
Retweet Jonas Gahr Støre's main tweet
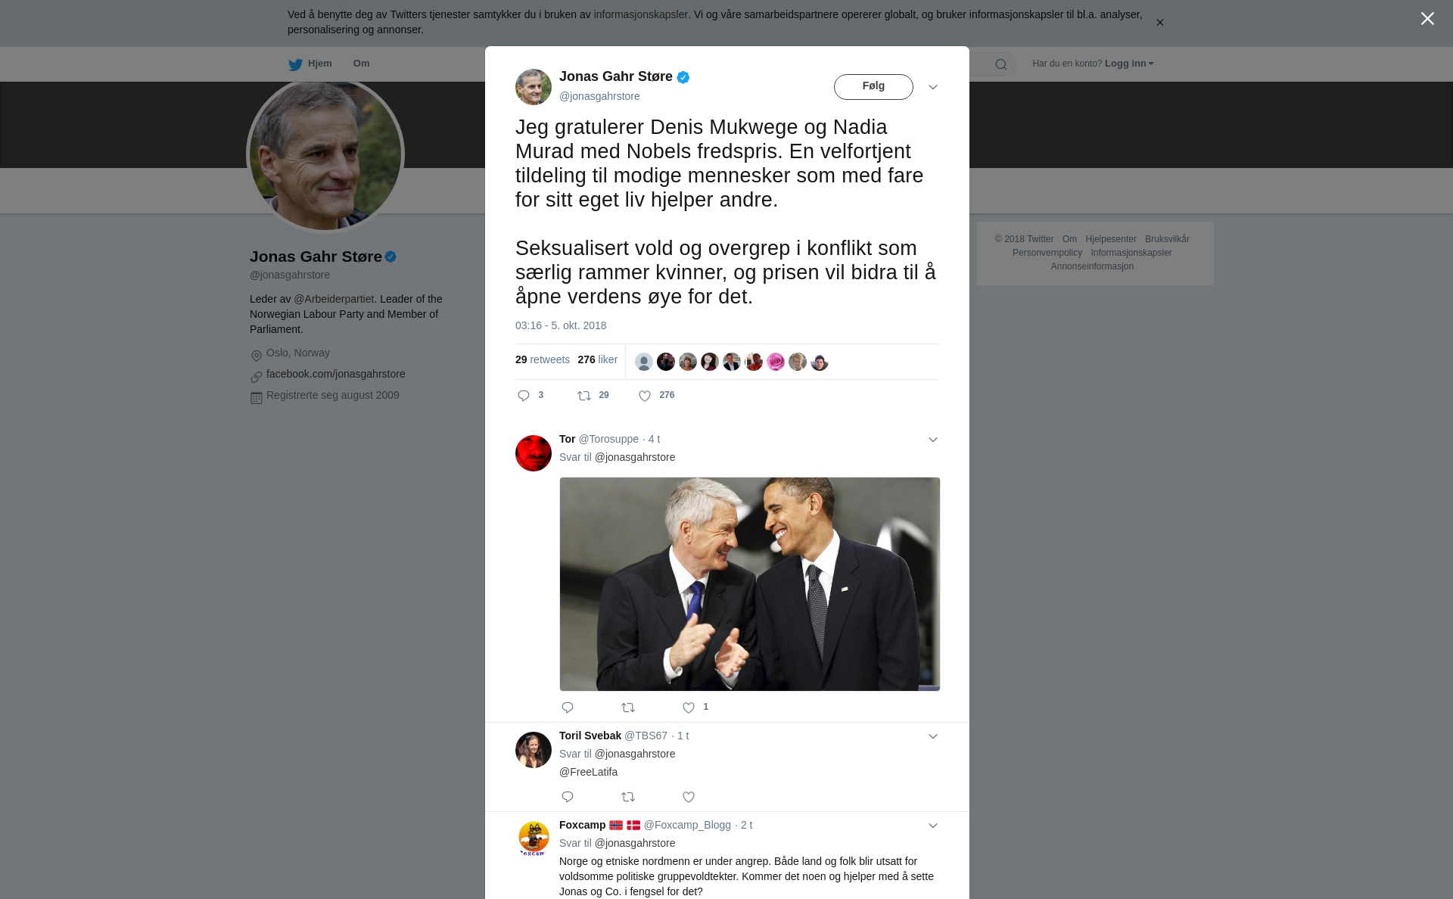click(584, 396)
